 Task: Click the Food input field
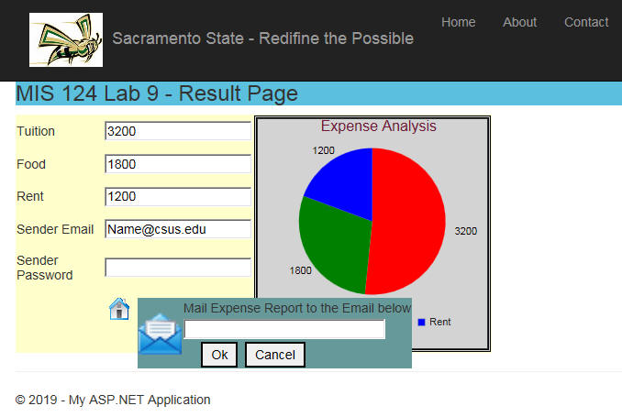pos(178,164)
